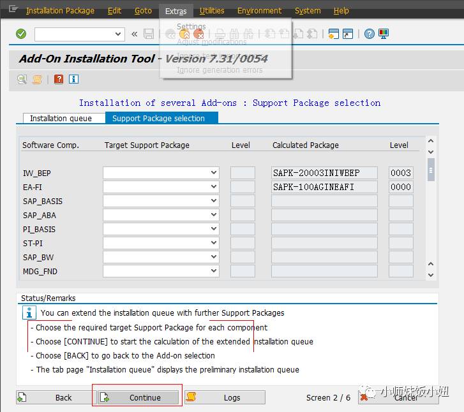The image size is (464, 412).
Task: Click the Calculated Package field SAPK-20003INIWBEP
Action: (x=324, y=173)
